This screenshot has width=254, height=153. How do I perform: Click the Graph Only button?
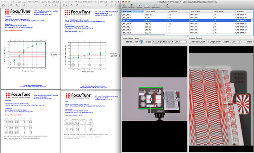(215, 42)
